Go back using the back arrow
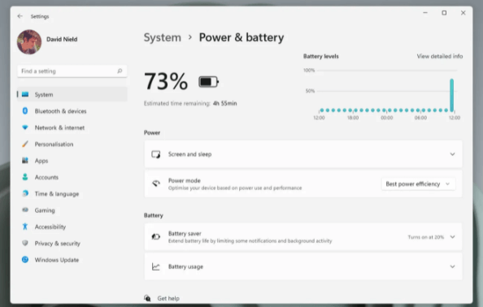 [x=20, y=16]
